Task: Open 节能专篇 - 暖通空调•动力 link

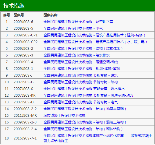Action: coord(88,96)
